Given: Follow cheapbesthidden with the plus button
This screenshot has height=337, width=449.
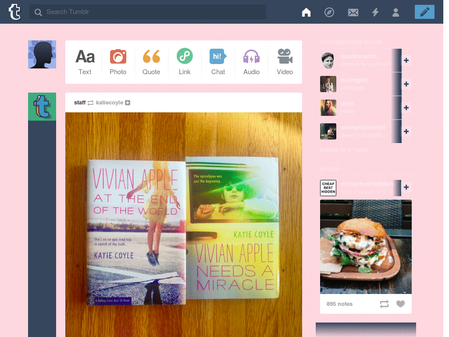Looking at the screenshot, I should [x=406, y=187].
